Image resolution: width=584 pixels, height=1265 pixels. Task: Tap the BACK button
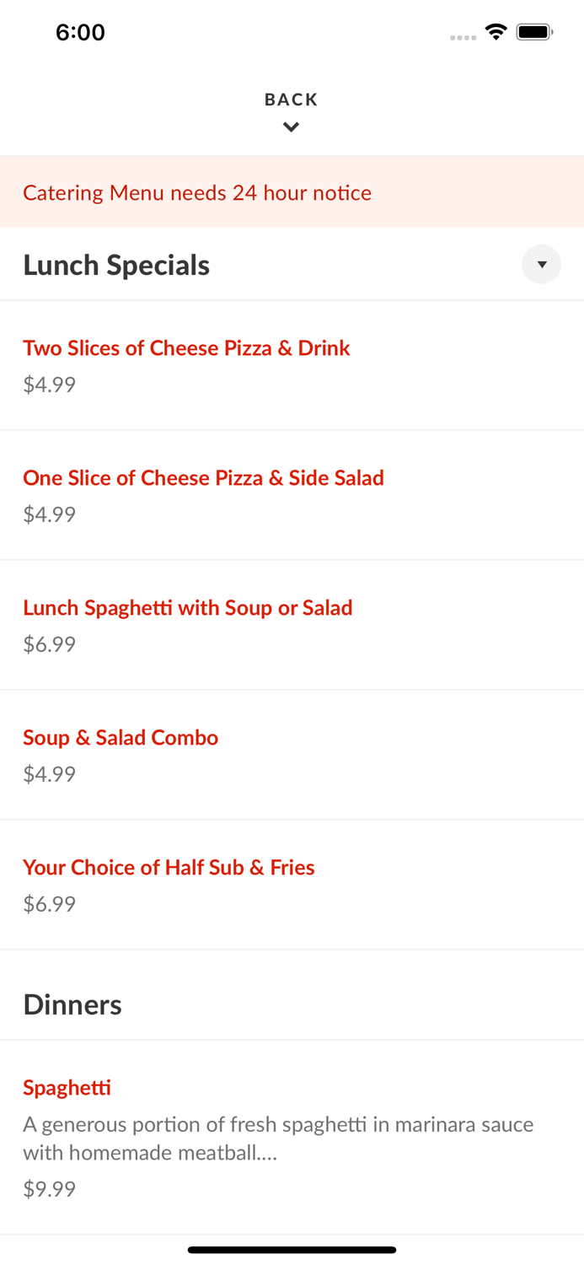pyautogui.click(x=291, y=100)
